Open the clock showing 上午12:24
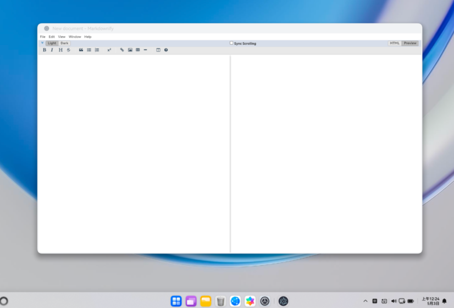Screen dimensions: 454x308 [430, 301]
